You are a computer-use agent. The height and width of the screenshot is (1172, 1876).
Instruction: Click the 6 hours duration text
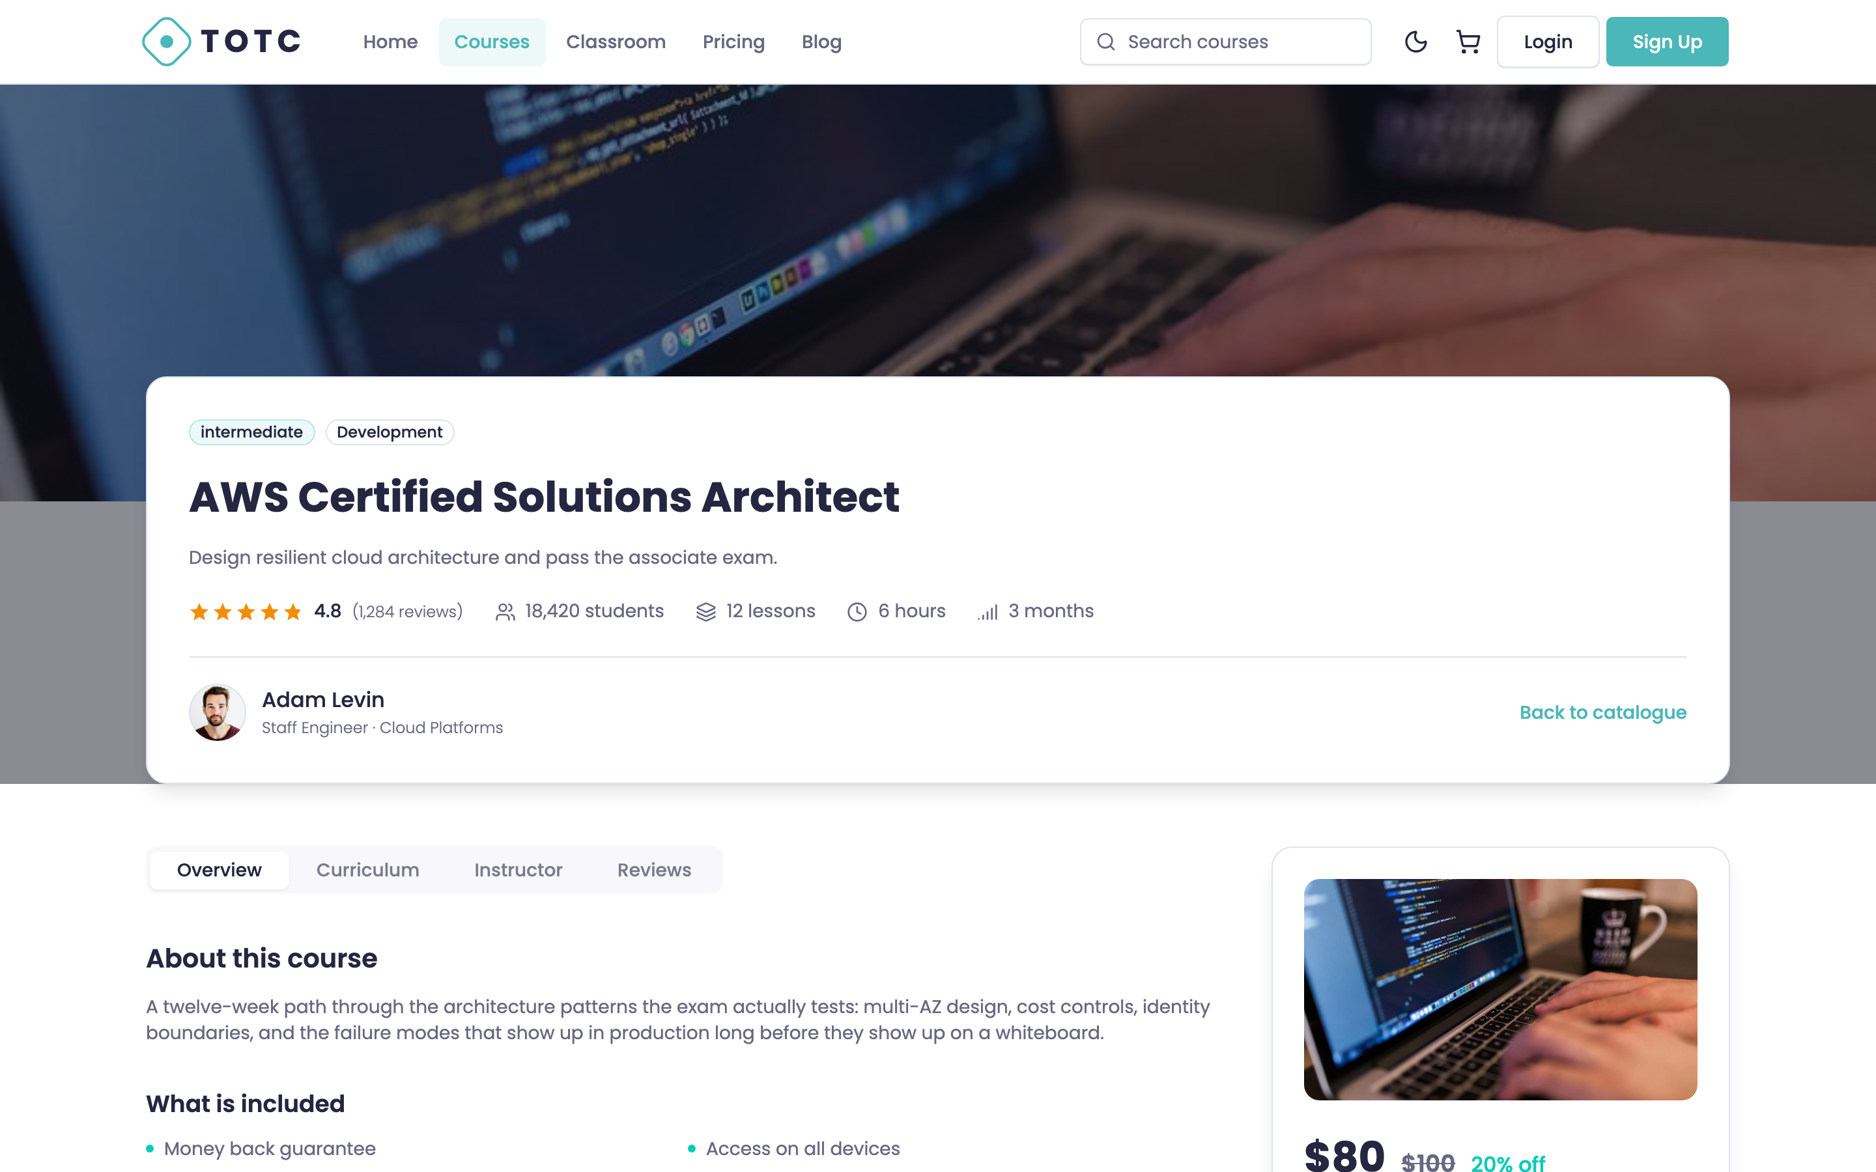912,611
